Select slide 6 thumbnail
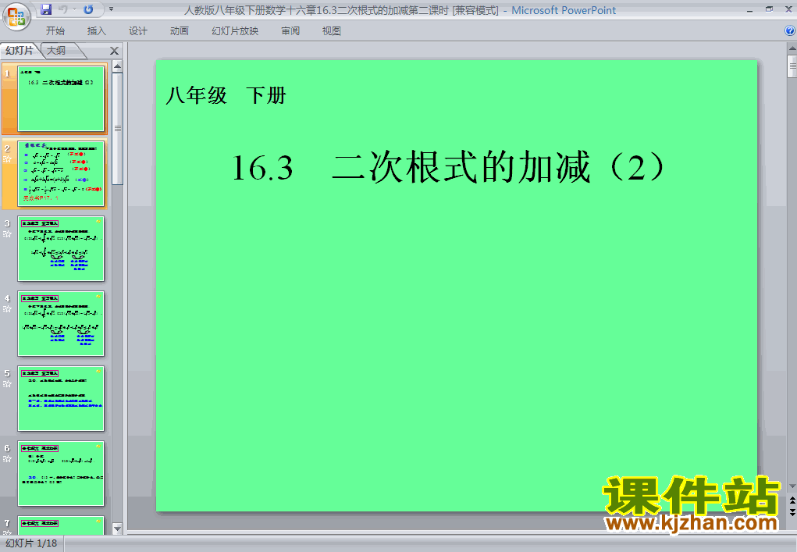Viewport: 797px width, 552px height. click(61, 474)
